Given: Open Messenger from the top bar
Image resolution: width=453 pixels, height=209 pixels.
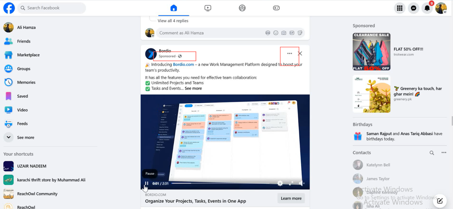Looking at the screenshot, I should (413, 8).
